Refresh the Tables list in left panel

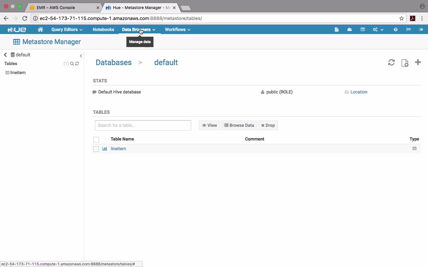click(x=77, y=64)
